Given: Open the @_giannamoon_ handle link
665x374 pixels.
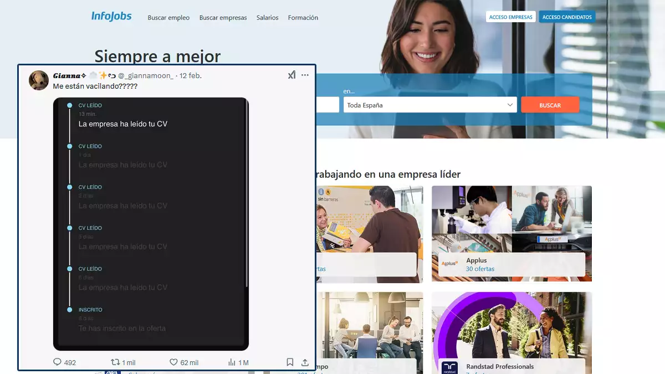Looking at the screenshot, I should pos(146,75).
